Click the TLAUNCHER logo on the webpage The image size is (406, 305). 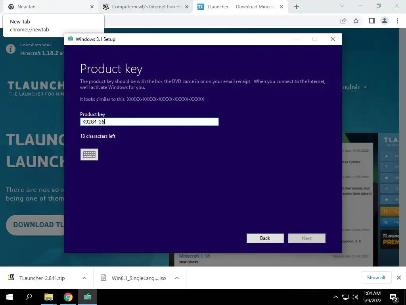click(35, 88)
